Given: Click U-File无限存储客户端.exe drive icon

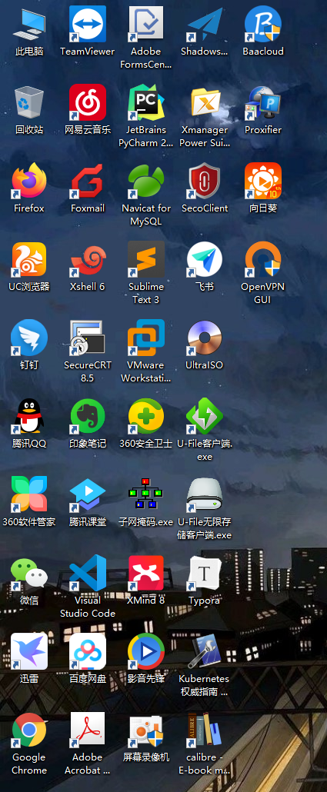Looking at the screenshot, I should (x=205, y=494).
